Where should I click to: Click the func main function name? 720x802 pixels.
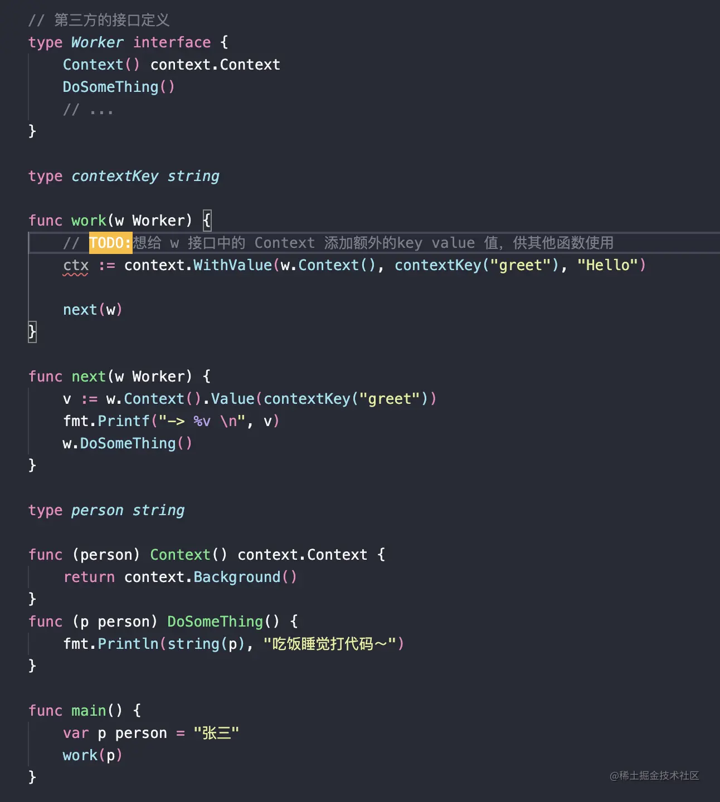(88, 711)
